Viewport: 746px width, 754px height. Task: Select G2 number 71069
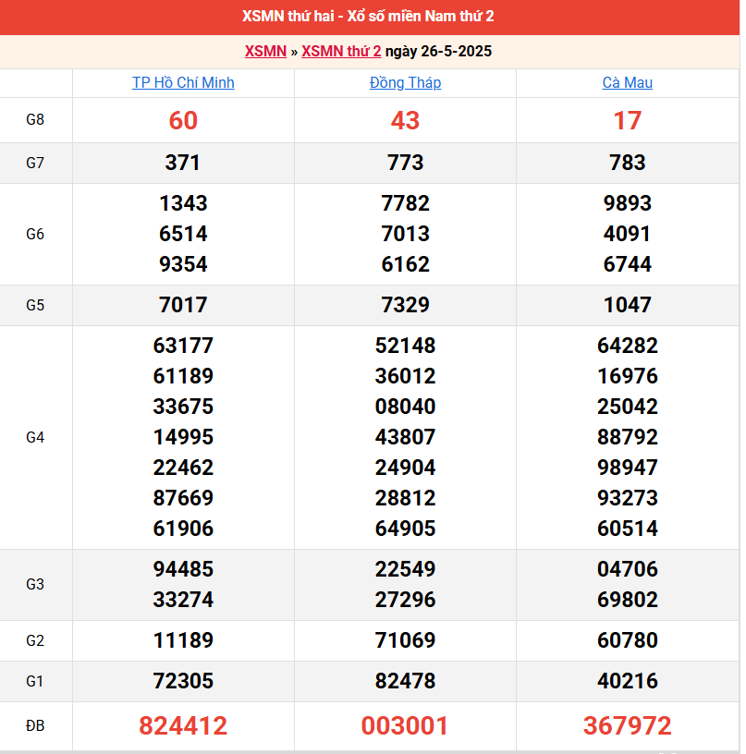pyautogui.click(x=405, y=640)
